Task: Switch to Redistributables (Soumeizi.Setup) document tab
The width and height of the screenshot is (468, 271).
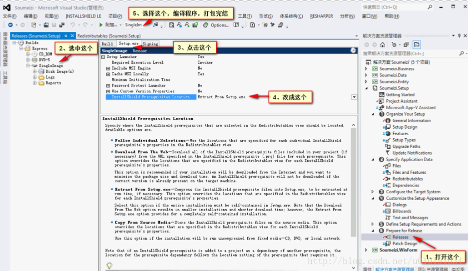Action: pyautogui.click(x=109, y=36)
